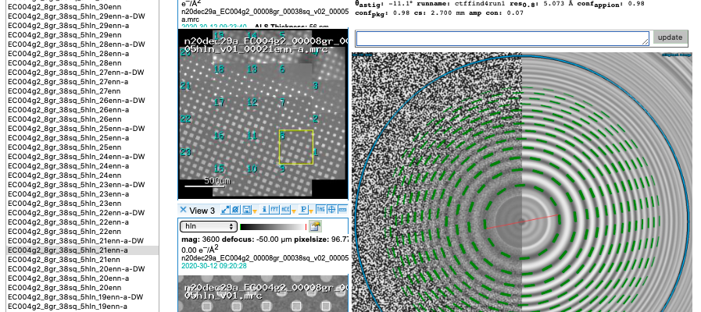Click the red maximum marker on the grayscale bar
Image resolution: width=701 pixels, height=312 pixels.
tap(306, 227)
